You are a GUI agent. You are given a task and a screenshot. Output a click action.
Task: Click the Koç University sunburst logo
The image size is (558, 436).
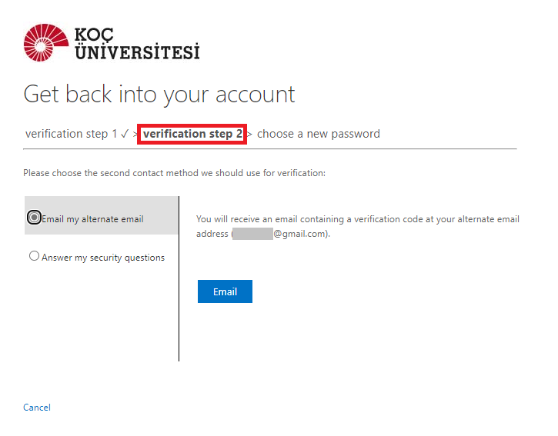45,42
